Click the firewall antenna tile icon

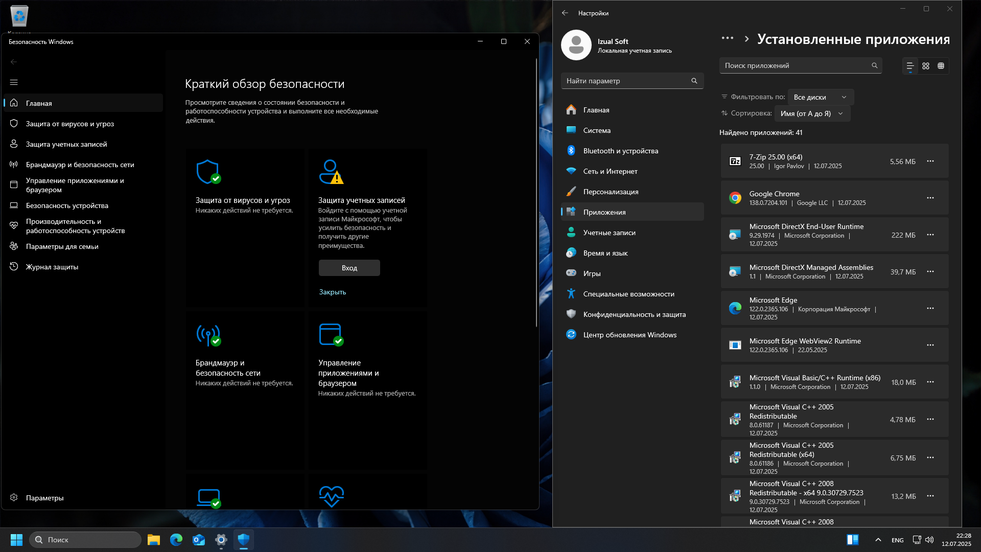208,335
